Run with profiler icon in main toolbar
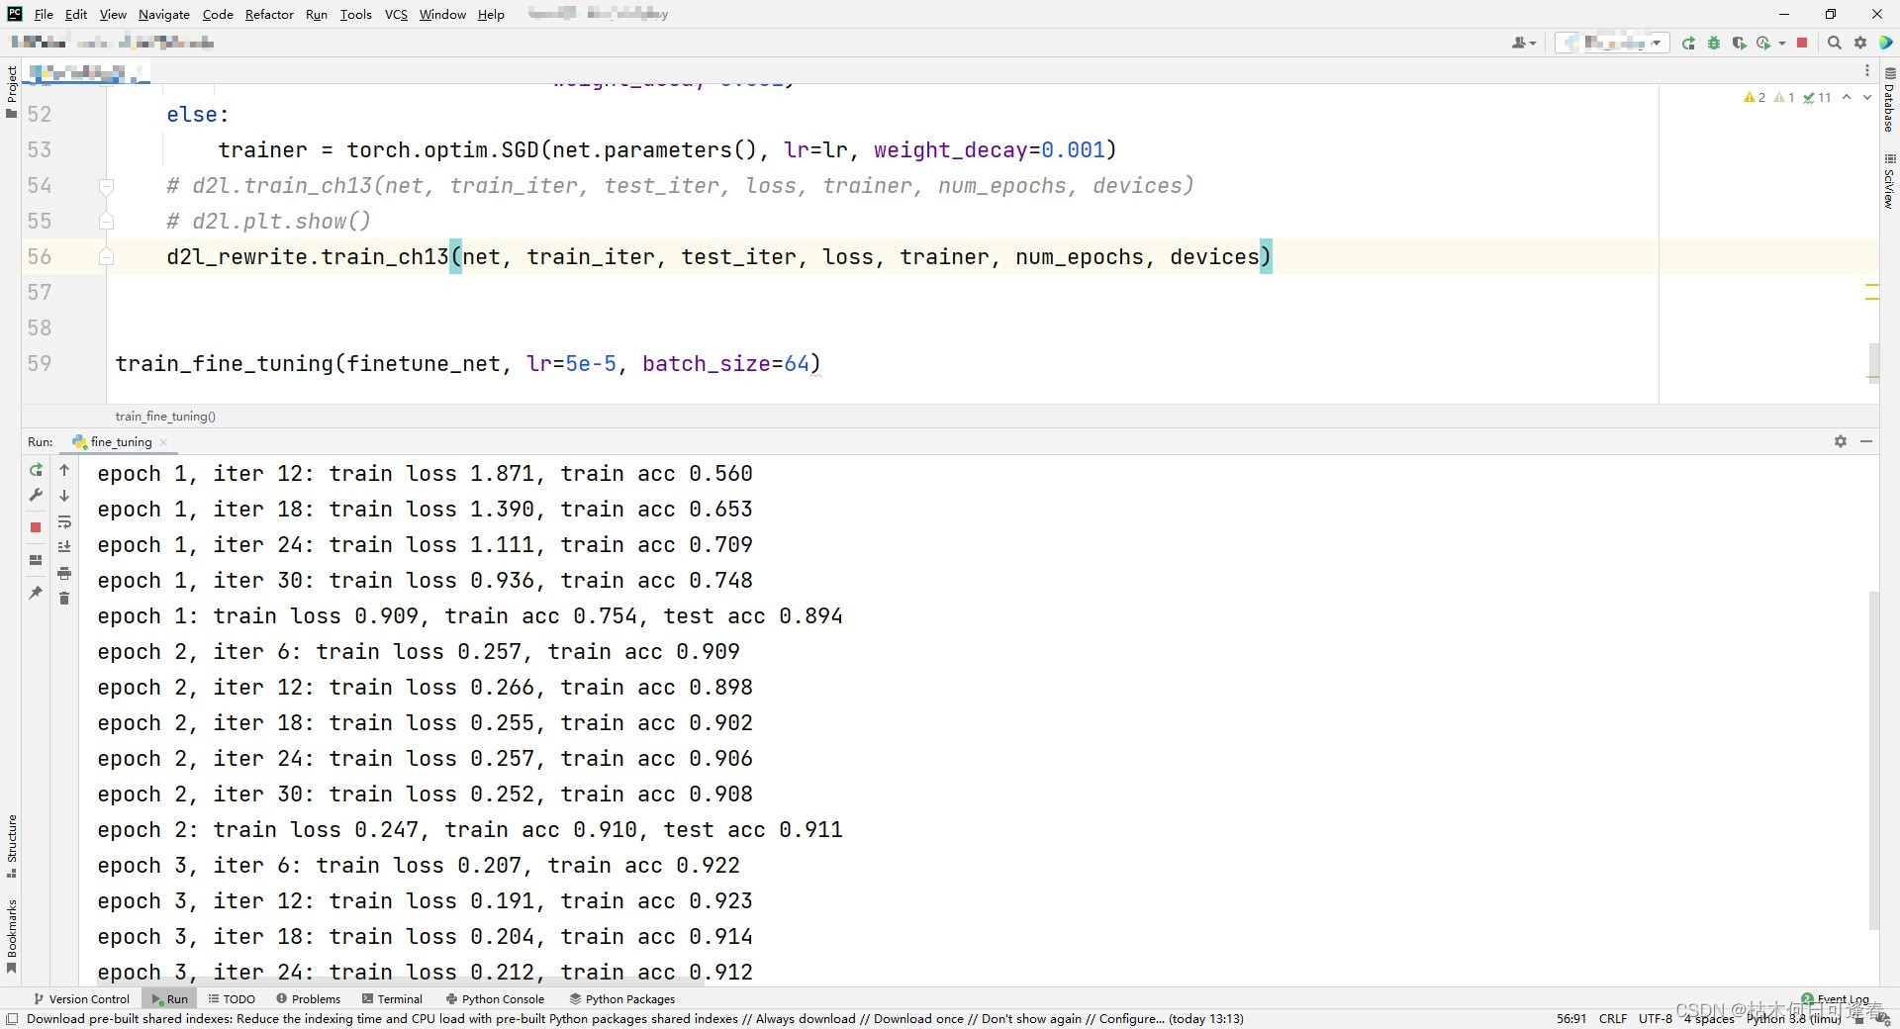 [1763, 44]
